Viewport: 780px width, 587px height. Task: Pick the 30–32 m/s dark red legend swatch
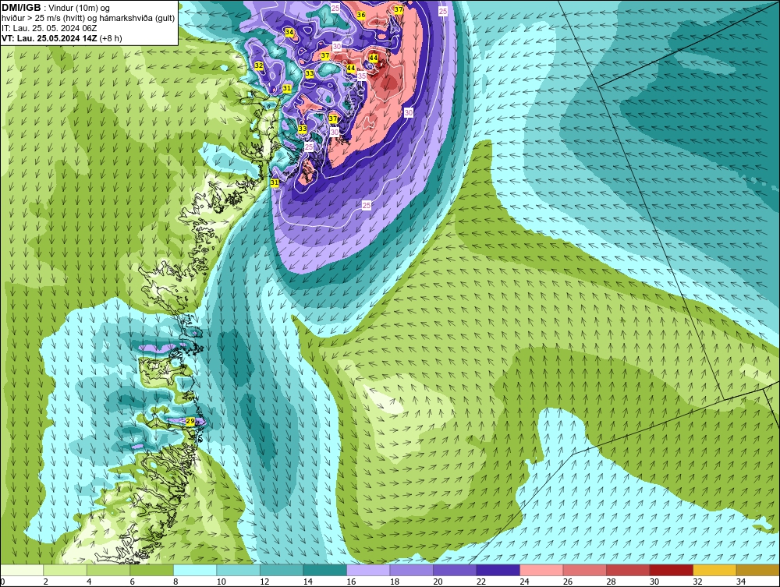point(671,570)
